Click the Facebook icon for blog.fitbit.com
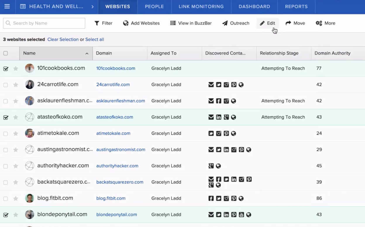 point(211,198)
